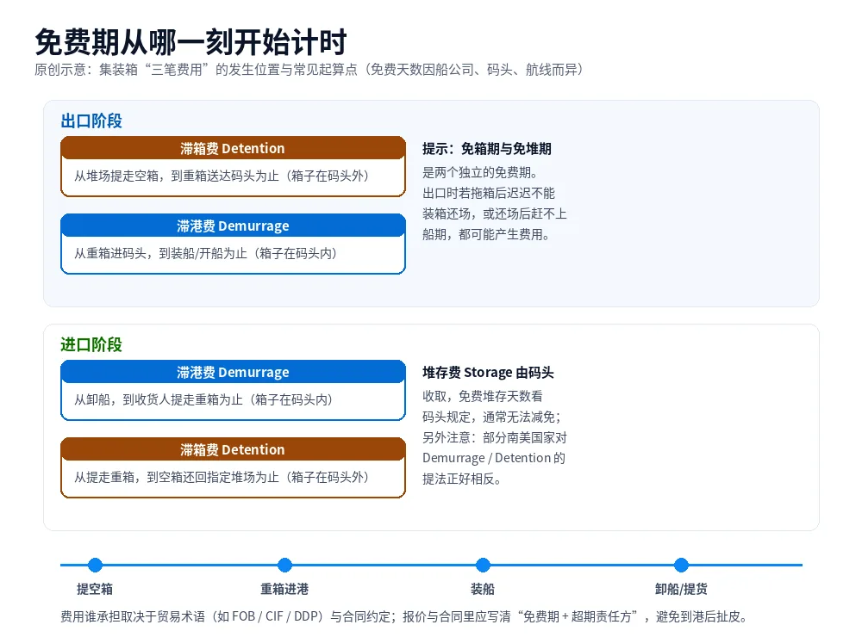
Task: Click 滞港费 Demurrage header in export section
Action: [233, 226]
